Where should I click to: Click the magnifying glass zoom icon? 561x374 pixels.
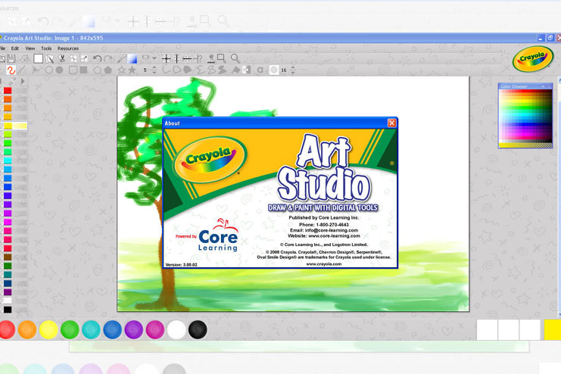[x=235, y=58]
